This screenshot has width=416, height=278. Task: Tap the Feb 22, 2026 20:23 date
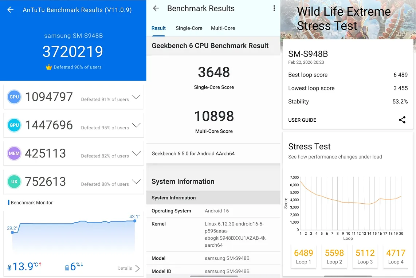pos(306,62)
